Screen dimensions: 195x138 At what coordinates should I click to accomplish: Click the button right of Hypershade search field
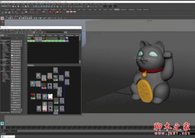coord(66,32)
